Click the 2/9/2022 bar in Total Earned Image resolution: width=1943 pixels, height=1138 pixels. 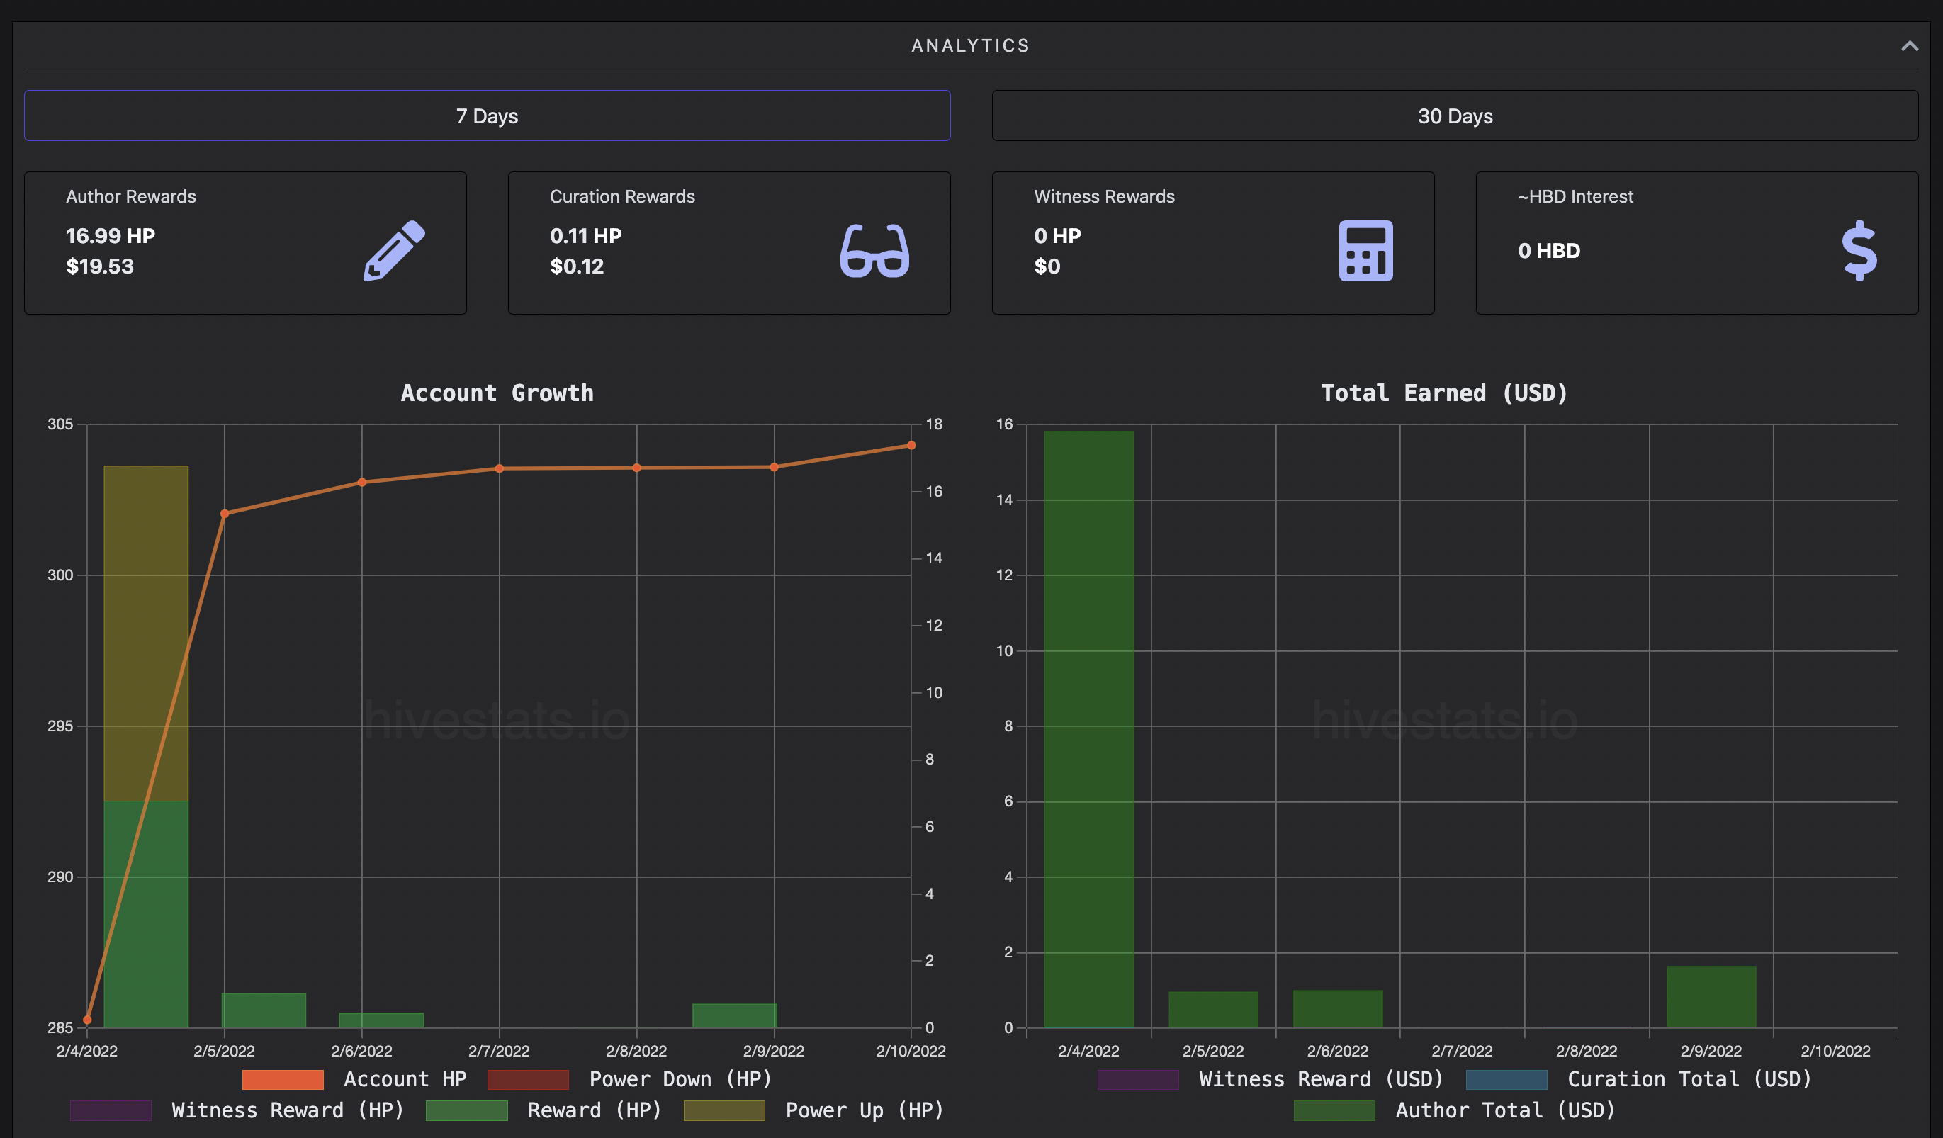pos(1711,996)
